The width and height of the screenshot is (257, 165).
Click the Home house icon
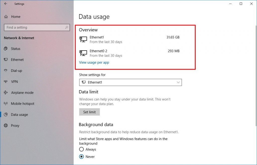pos(6,17)
